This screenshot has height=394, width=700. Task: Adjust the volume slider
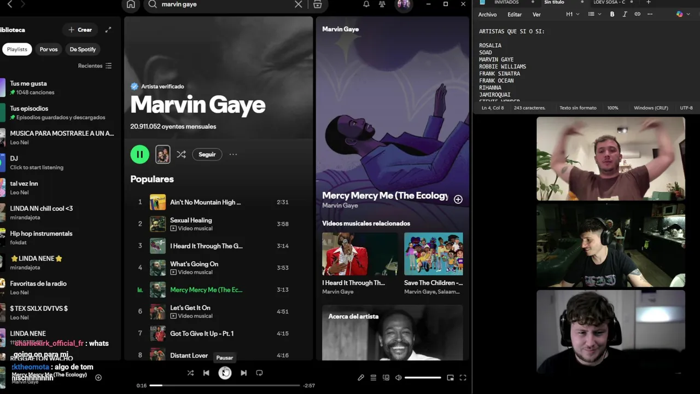(423, 378)
